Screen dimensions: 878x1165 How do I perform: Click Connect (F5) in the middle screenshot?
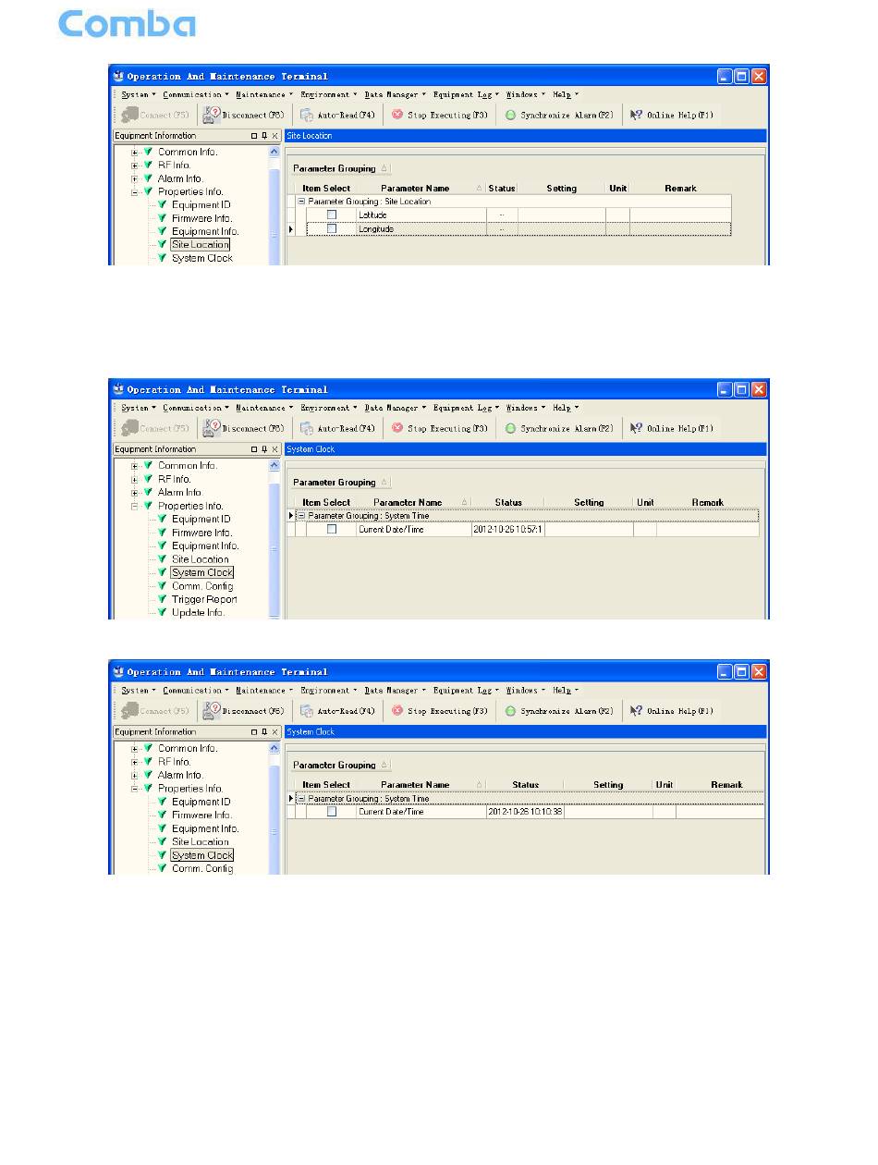pos(153,429)
